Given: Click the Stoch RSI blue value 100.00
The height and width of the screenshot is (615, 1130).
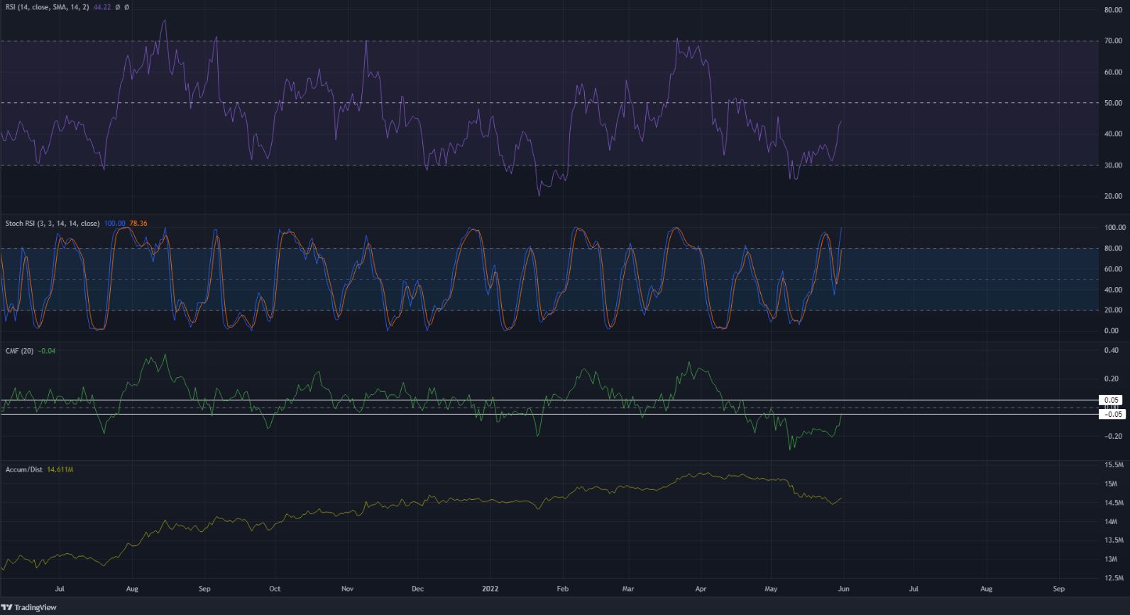Looking at the screenshot, I should pyautogui.click(x=114, y=223).
